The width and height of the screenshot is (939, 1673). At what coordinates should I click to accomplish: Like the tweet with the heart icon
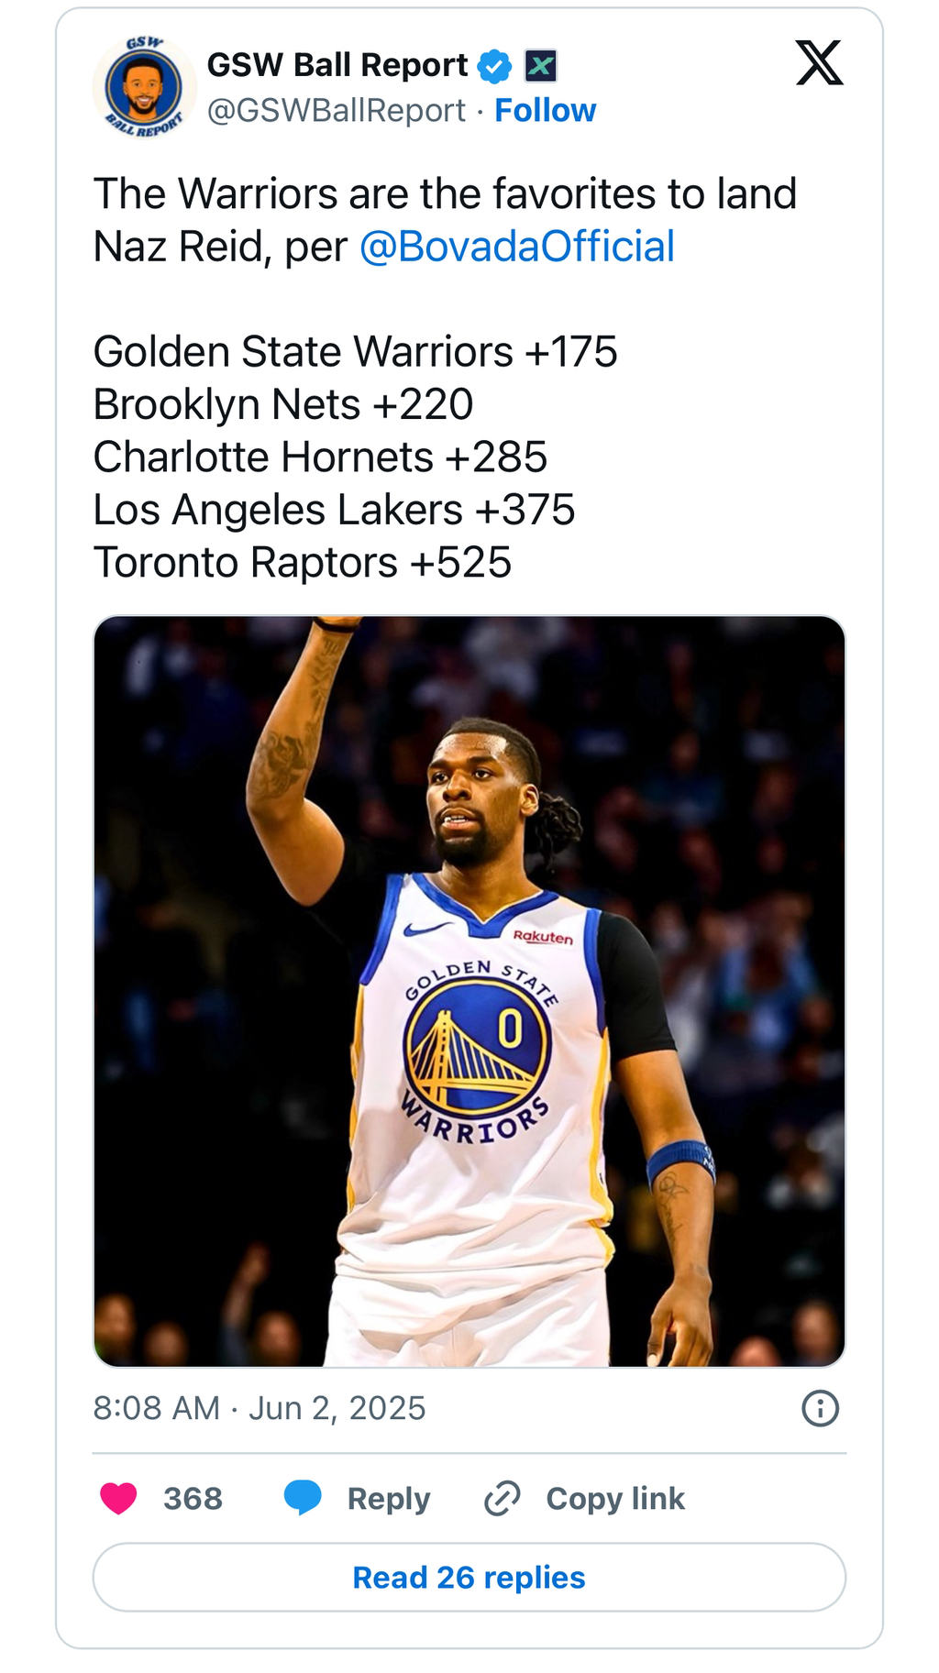(118, 1498)
